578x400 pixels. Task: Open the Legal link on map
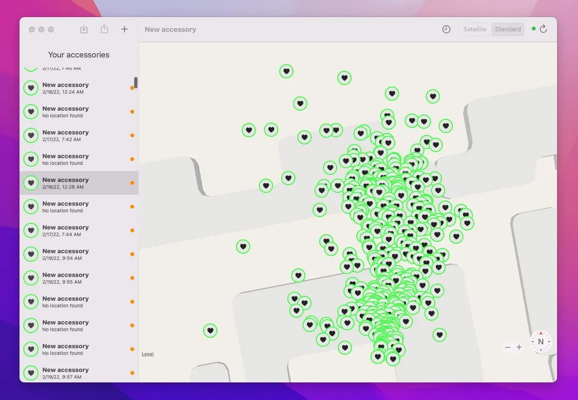(x=147, y=354)
